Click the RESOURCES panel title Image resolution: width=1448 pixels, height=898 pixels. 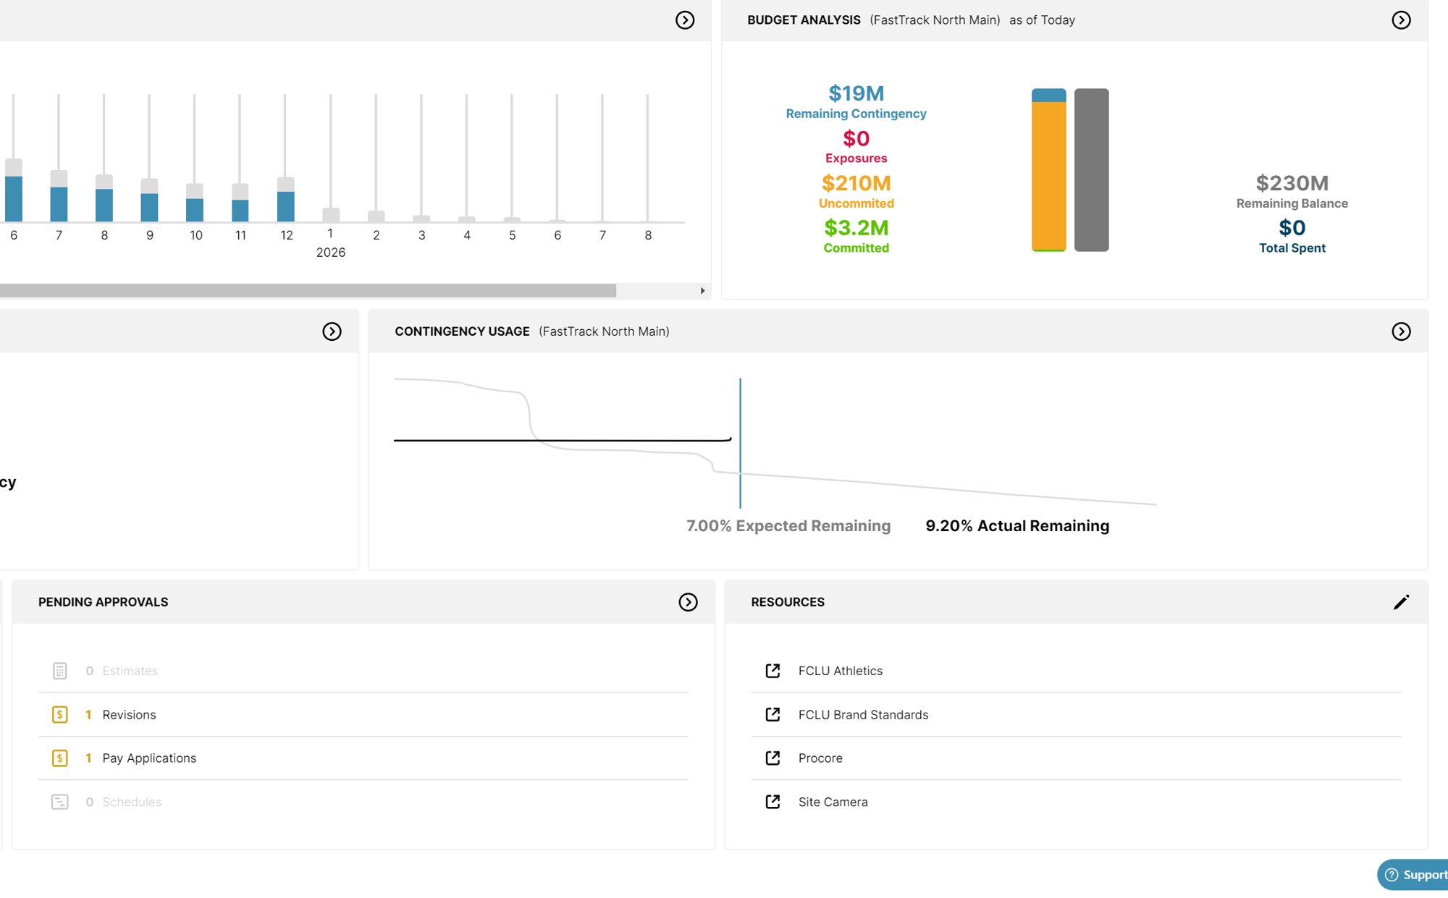coord(788,602)
